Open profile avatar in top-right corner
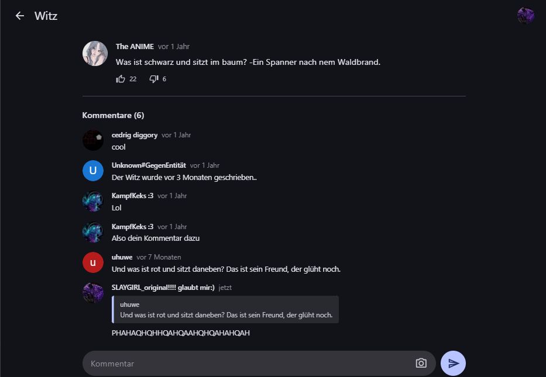546x377 pixels. (x=526, y=16)
